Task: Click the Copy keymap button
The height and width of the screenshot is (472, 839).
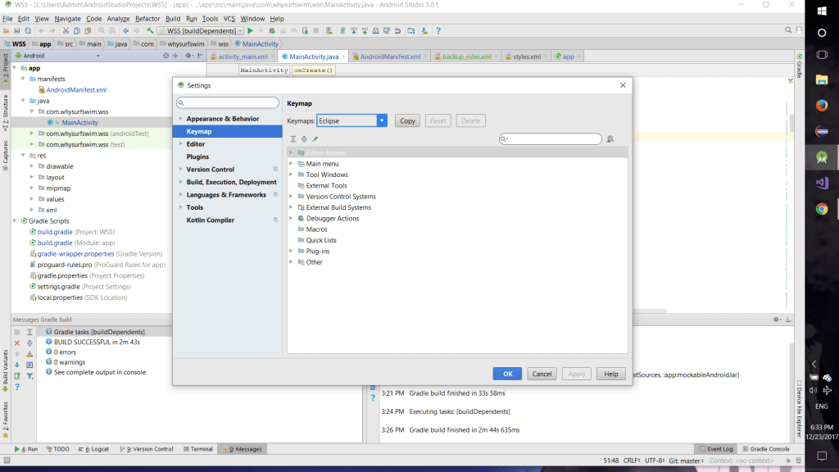Action: pos(407,120)
